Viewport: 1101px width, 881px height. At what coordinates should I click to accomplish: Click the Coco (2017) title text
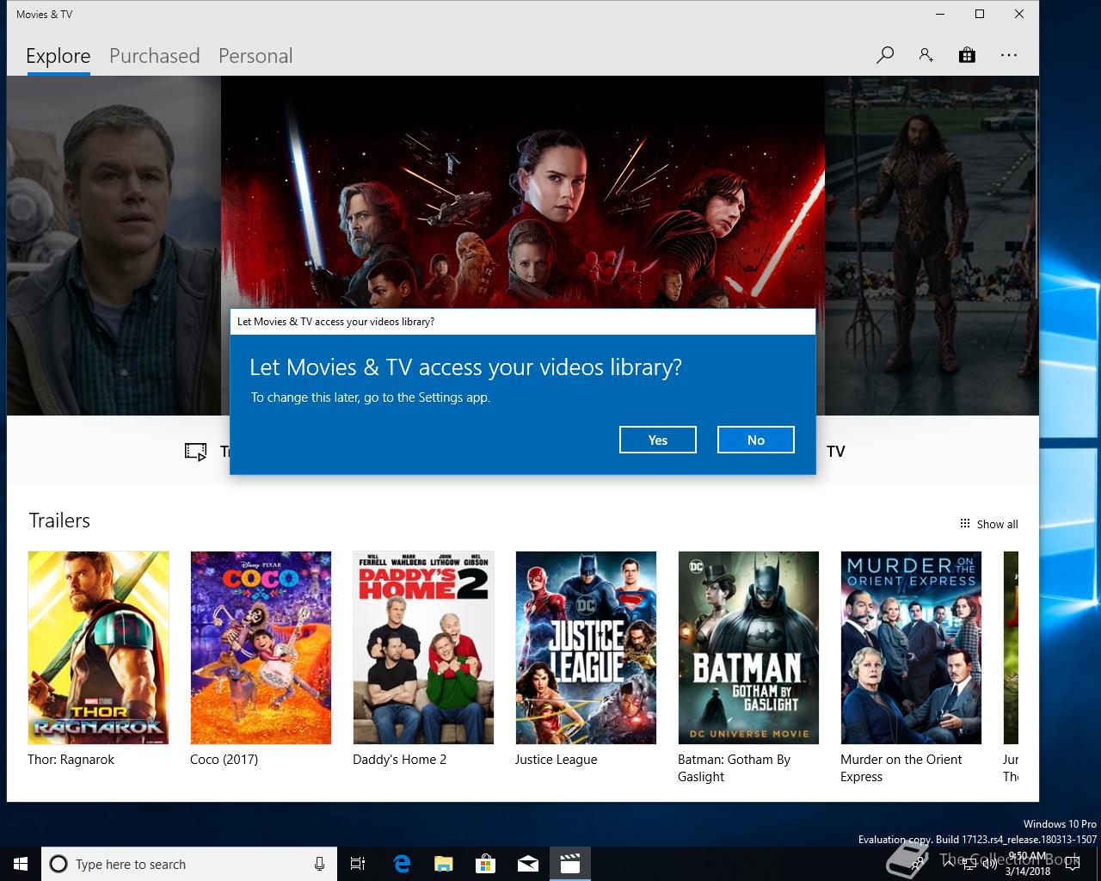point(224,760)
